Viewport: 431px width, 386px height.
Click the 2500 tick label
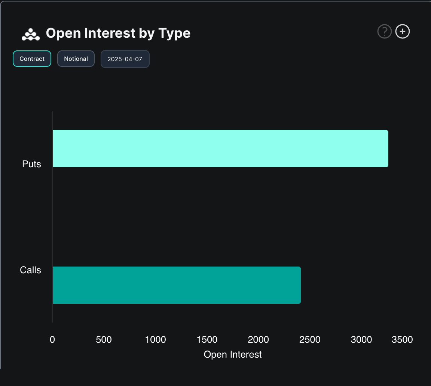click(x=310, y=340)
